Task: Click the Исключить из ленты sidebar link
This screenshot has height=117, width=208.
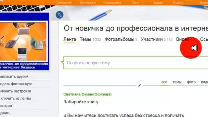Action: coord(15,98)
